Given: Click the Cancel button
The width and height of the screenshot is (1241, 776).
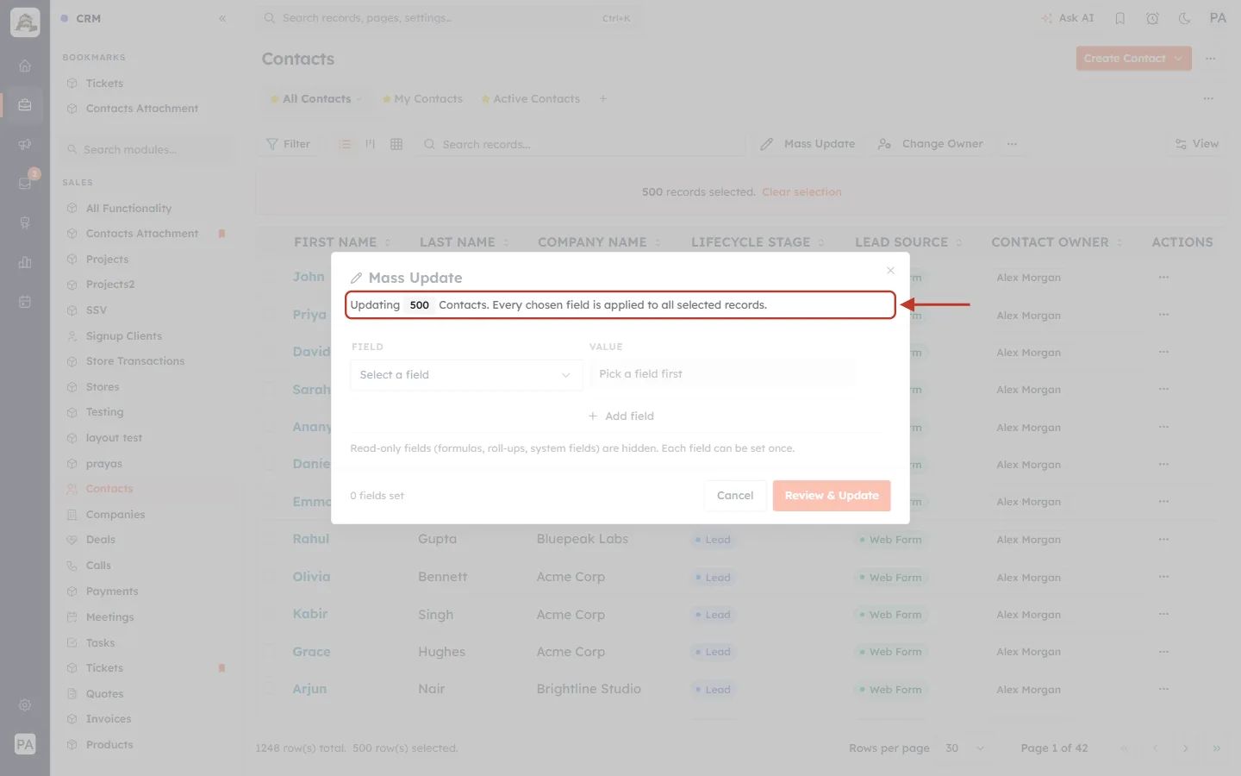Looking at the screenshot, I should point(735,496).
